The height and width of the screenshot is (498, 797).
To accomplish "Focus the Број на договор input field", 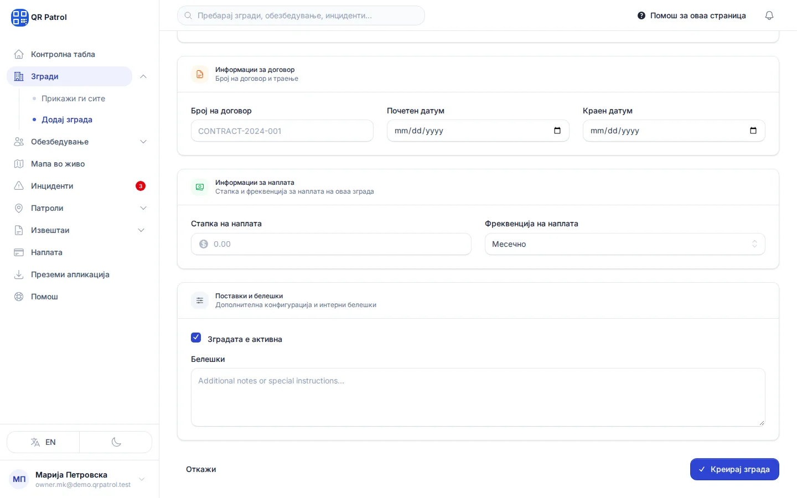I will click(x=282, y=131).
